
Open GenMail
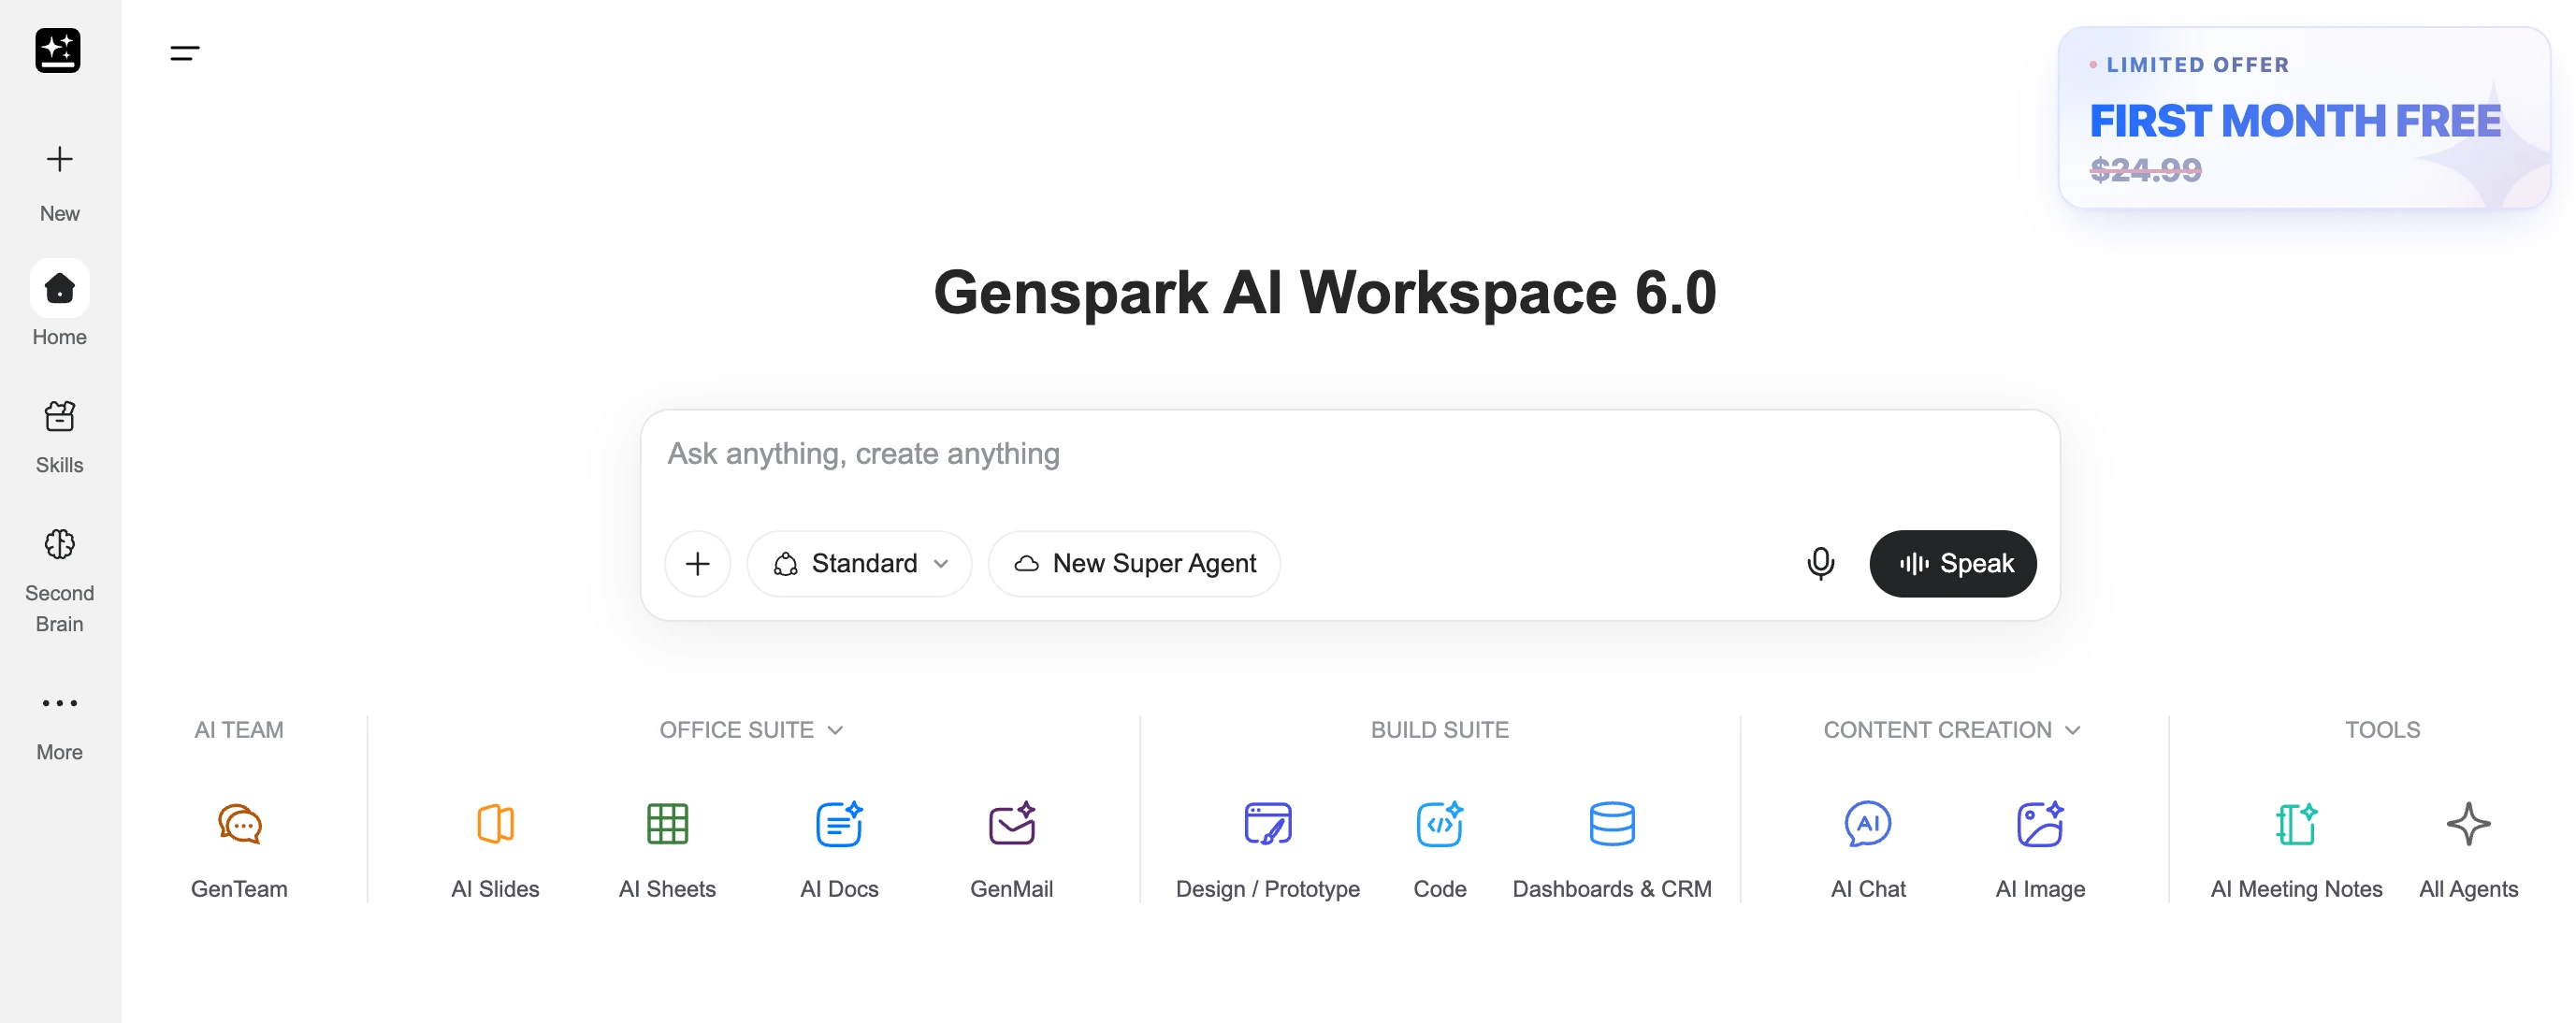(x=1011, y=850)
